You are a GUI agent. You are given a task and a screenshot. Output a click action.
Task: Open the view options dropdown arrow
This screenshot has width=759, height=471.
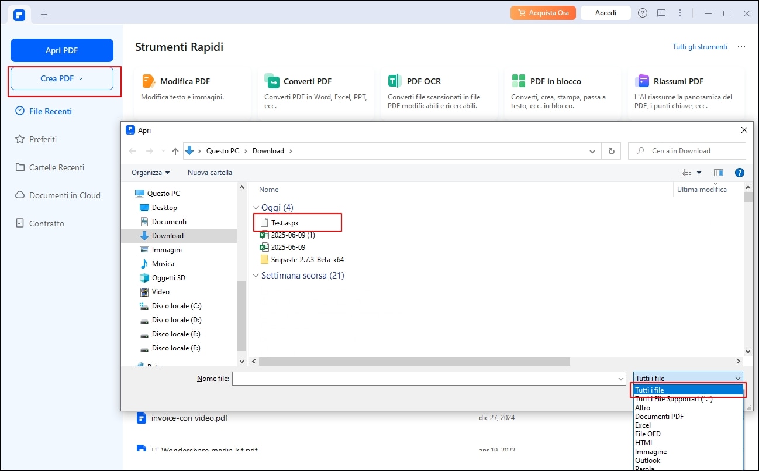click(699, 173)
